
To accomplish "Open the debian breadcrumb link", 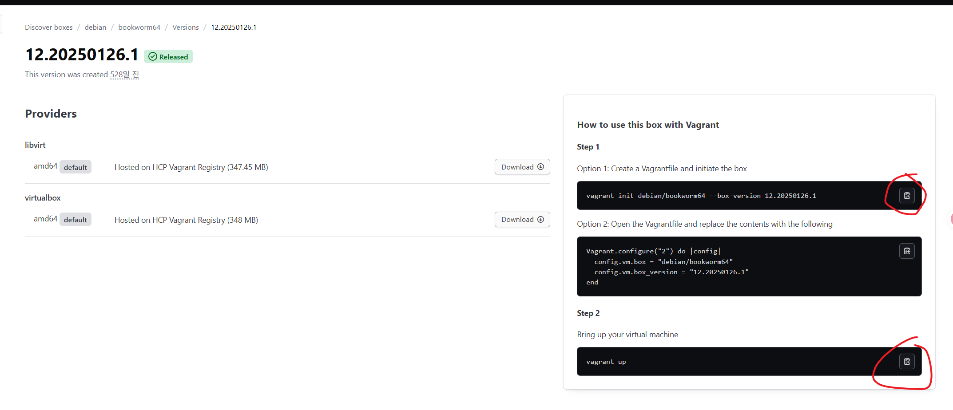I will pyautogui.click(x=95, y=28).
